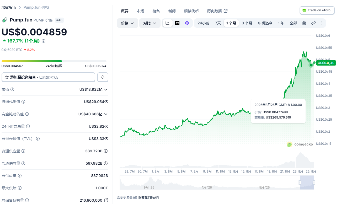
Task: Click the US$2.82亿 trading volume value
Action: 98,126
